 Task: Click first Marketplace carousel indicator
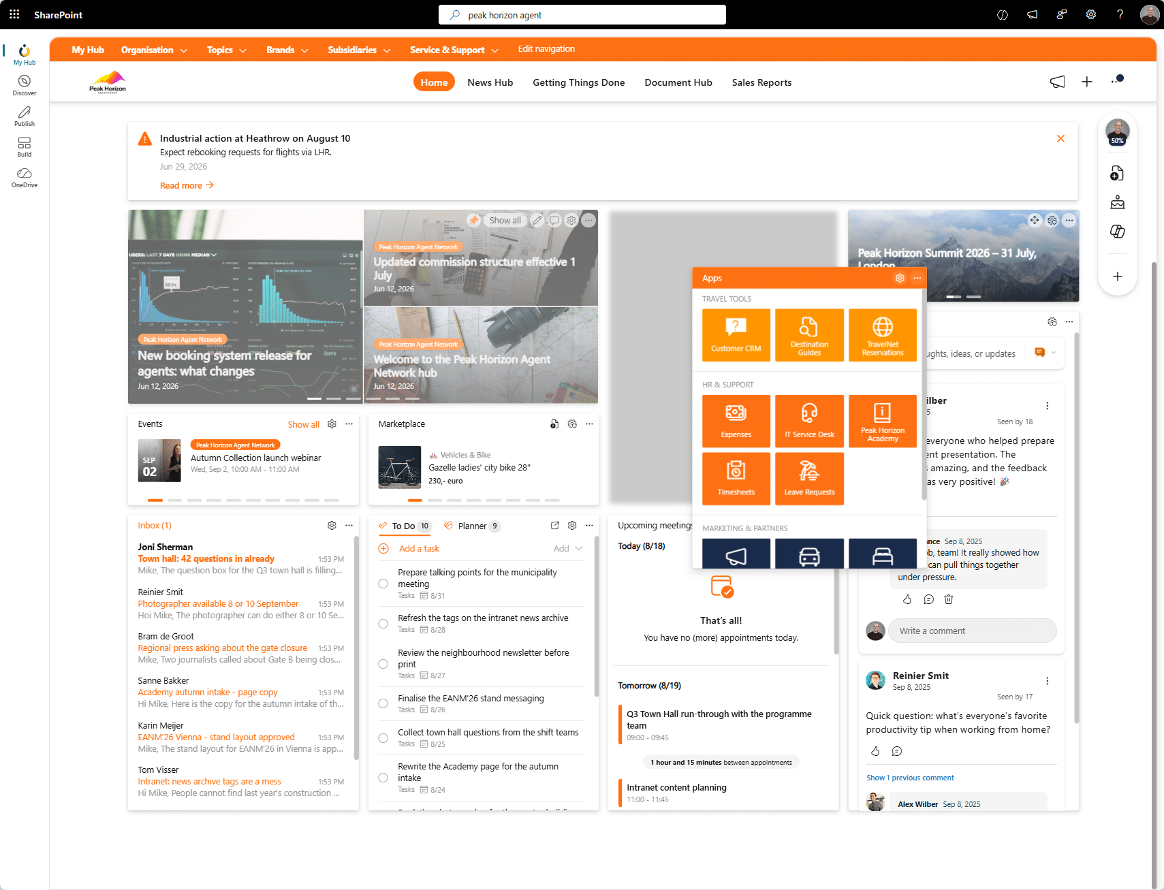[x=415, y=500]
